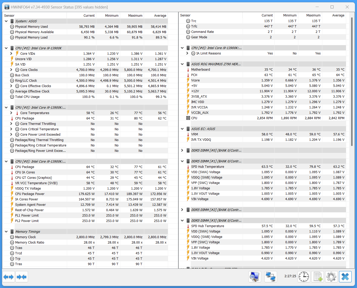357x288 pixels.
Task: Select the IMC VDD voltage row
Action: pos(262,102)
